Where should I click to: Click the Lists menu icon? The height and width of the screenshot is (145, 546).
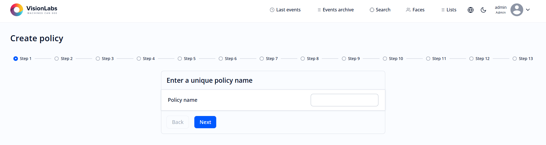[x=443, y=10]
